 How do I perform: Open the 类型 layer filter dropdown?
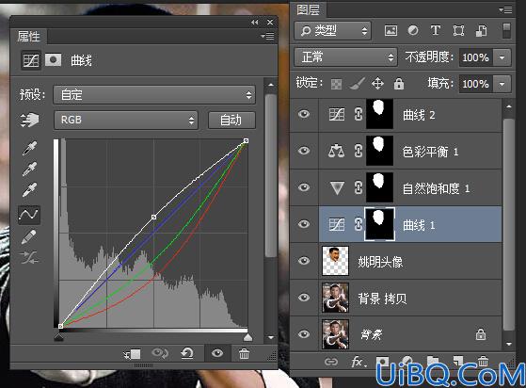click(332, 31)
